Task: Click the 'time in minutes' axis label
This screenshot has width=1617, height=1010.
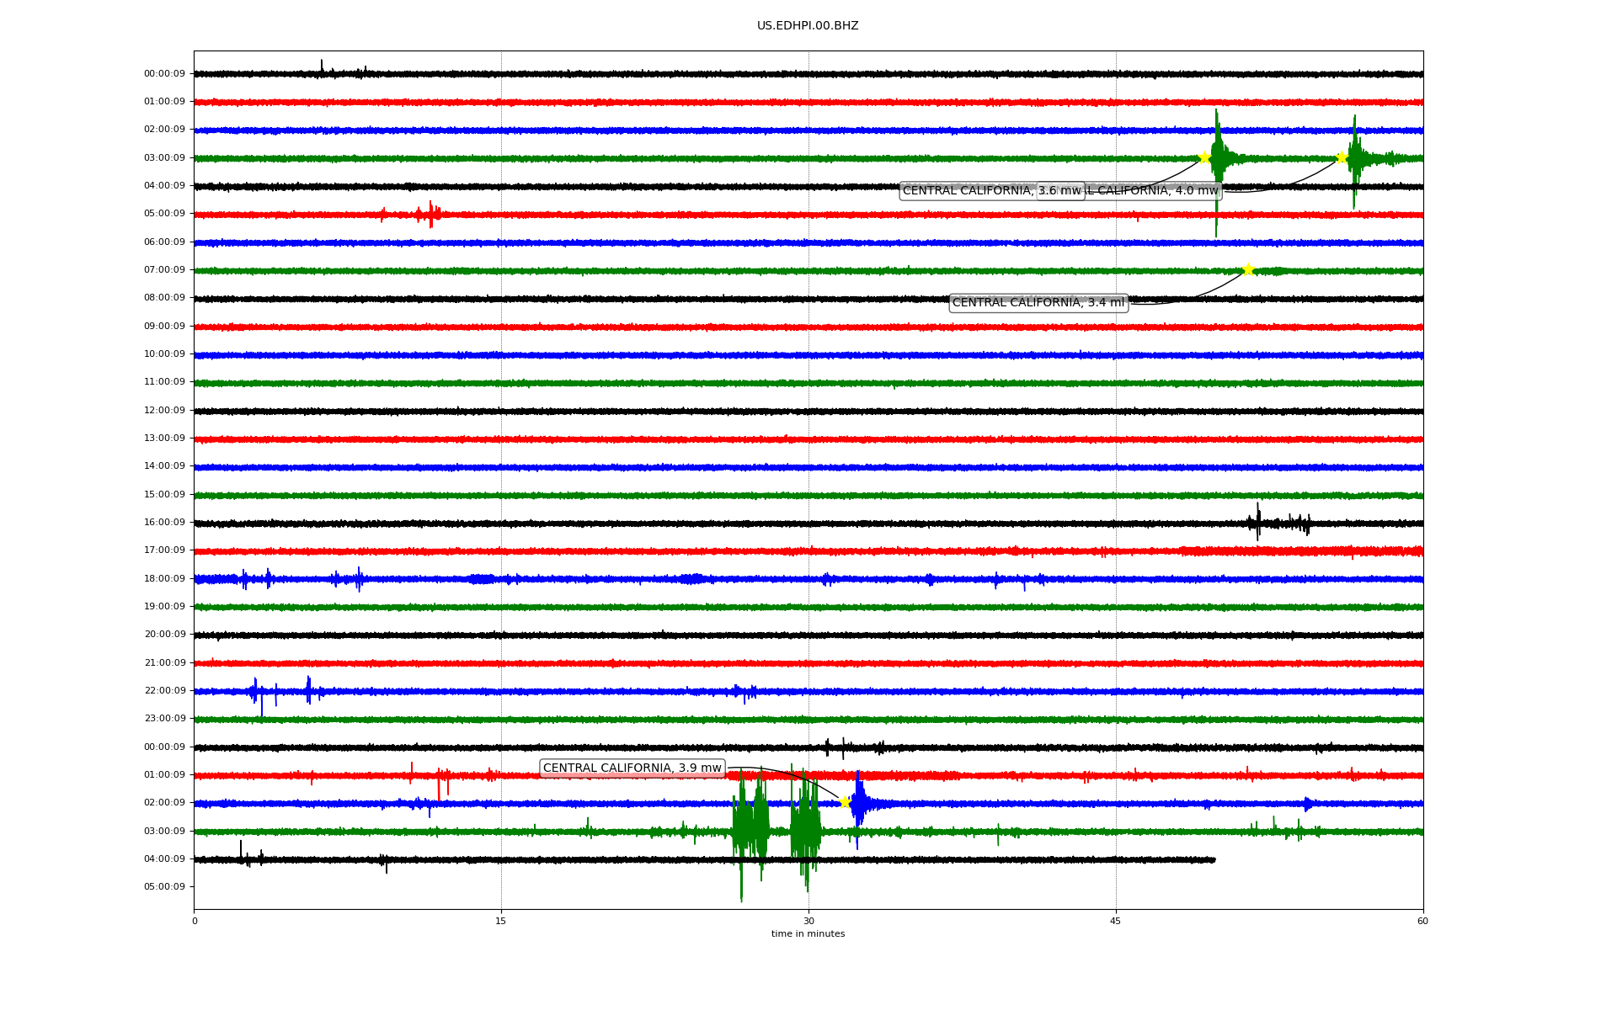Action: coord(808,934)
